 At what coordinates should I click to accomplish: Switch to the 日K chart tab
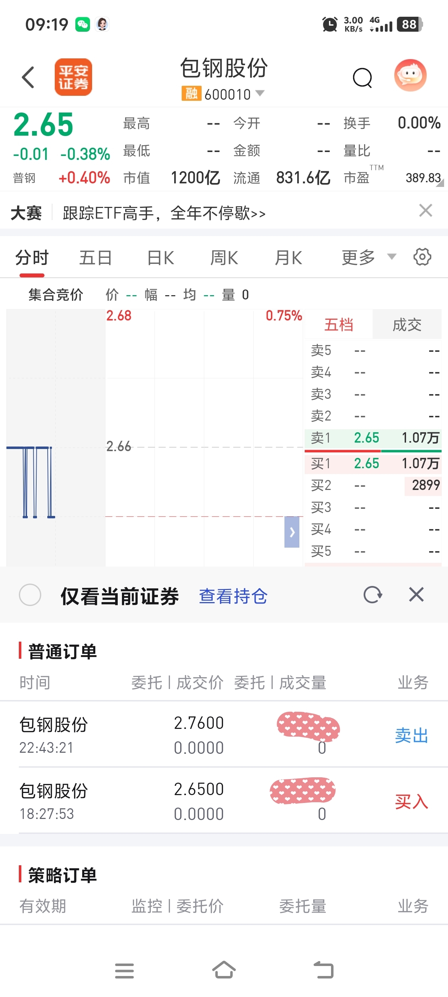161,258
